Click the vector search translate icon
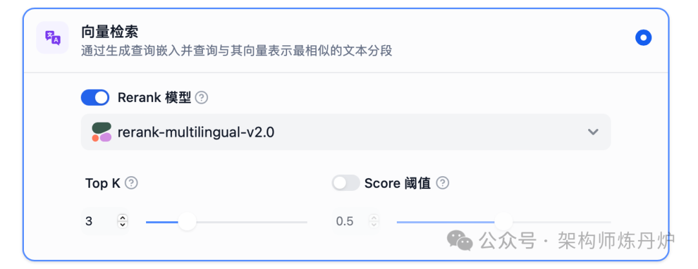698x269 pixels. (52, 37)
